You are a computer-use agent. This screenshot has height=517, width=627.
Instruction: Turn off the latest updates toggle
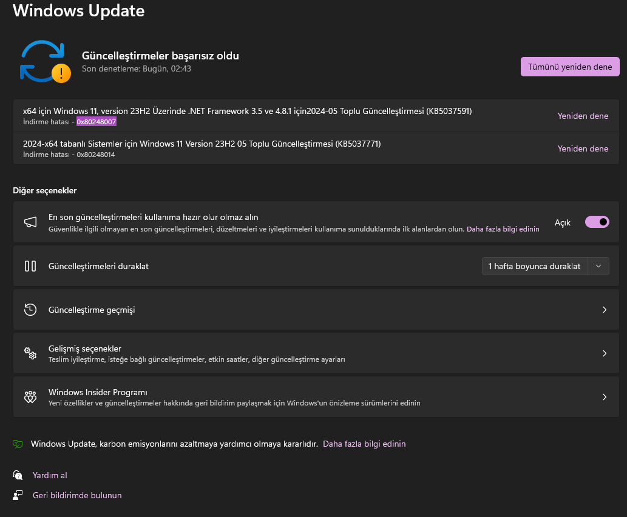tap(597, 222)
